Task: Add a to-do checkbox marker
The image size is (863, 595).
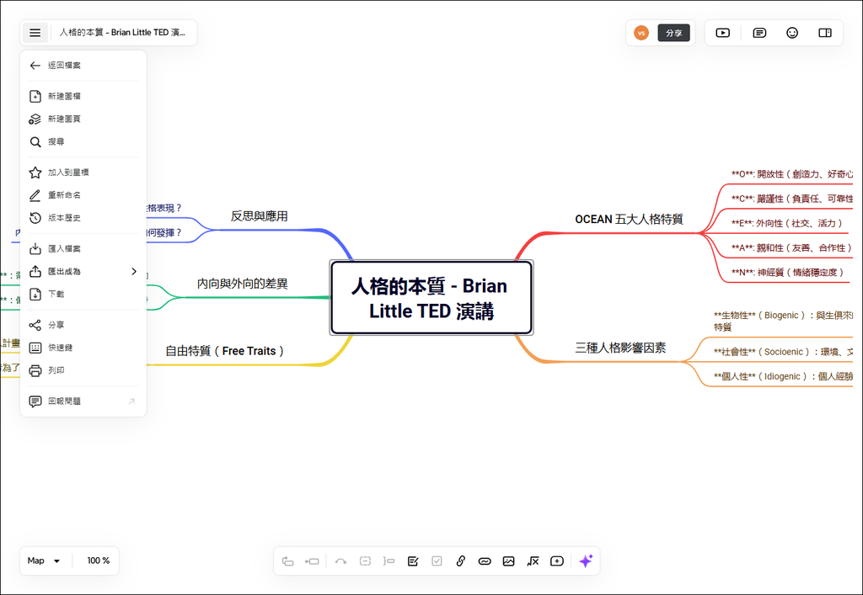Action: pos(437,561)
